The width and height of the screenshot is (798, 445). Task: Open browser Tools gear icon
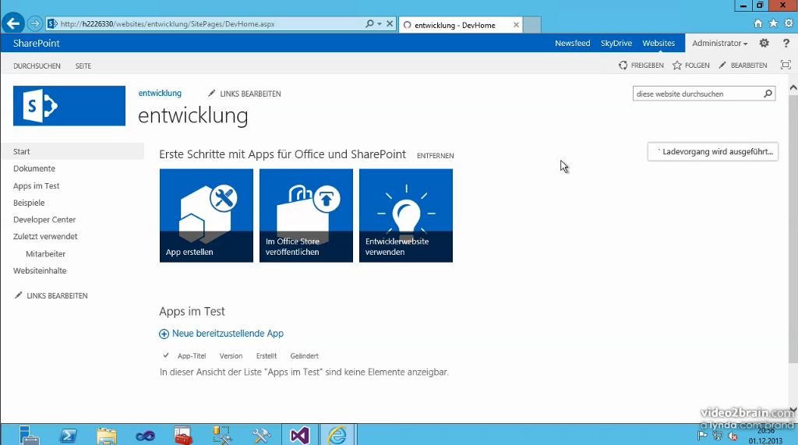(789, 23)
